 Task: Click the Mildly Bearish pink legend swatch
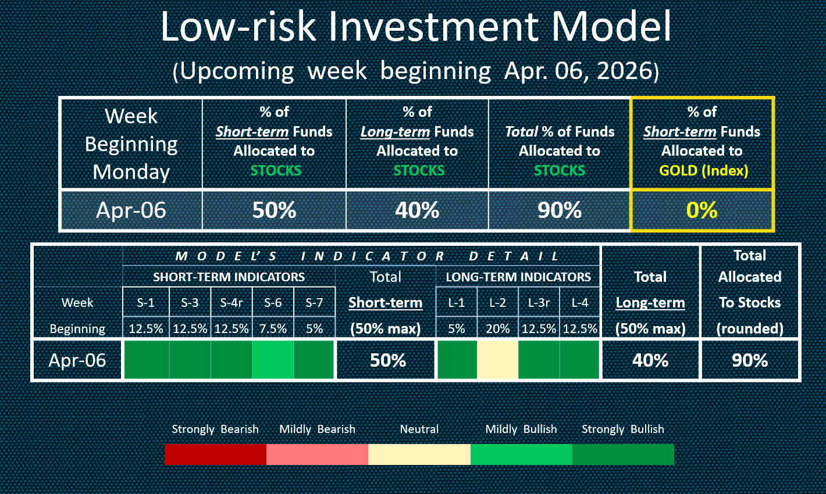[x=317, y=454]
